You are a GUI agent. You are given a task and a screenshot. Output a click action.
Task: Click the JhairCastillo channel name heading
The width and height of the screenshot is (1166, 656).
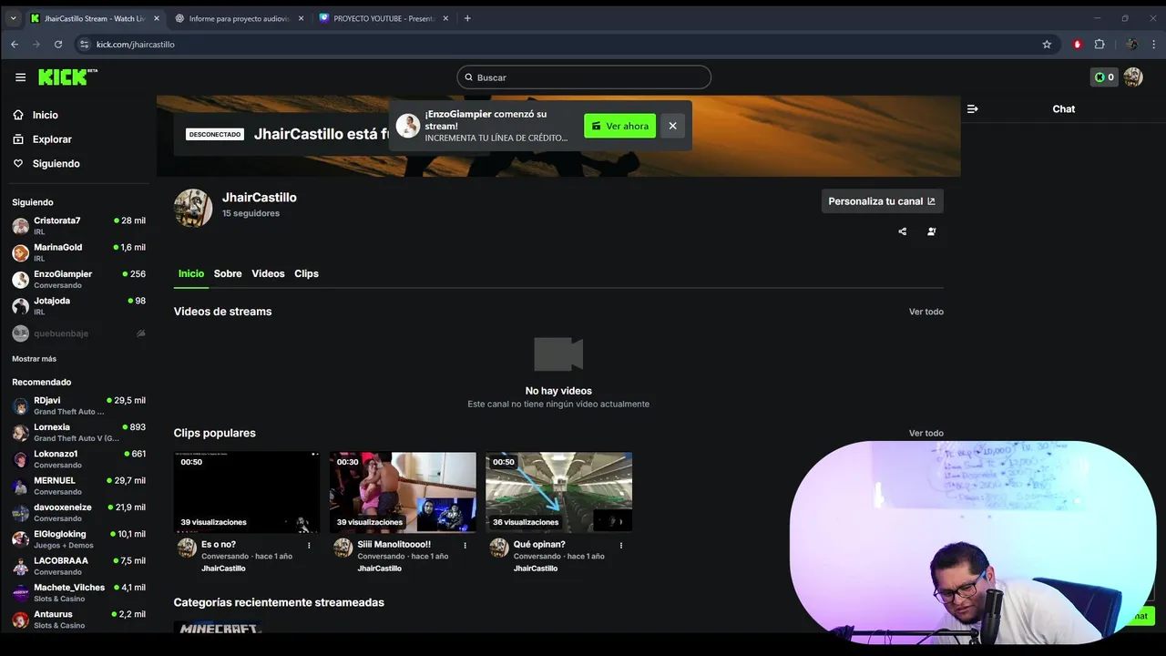click(x=260, y=197)
